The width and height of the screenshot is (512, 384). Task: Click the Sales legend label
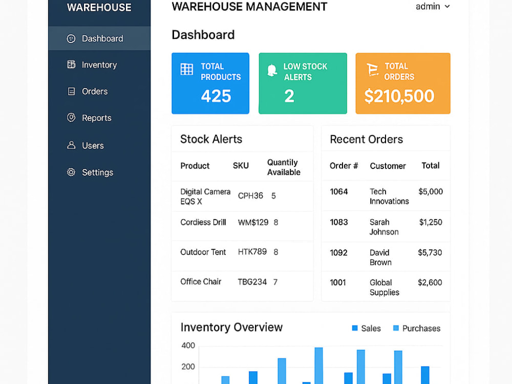coord(371,328)
